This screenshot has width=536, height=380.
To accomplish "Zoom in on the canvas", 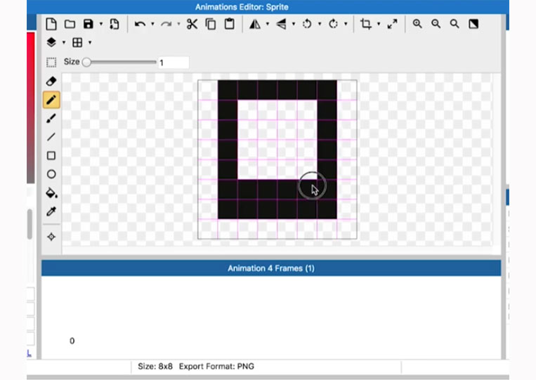I will click(x=417, y=24).
